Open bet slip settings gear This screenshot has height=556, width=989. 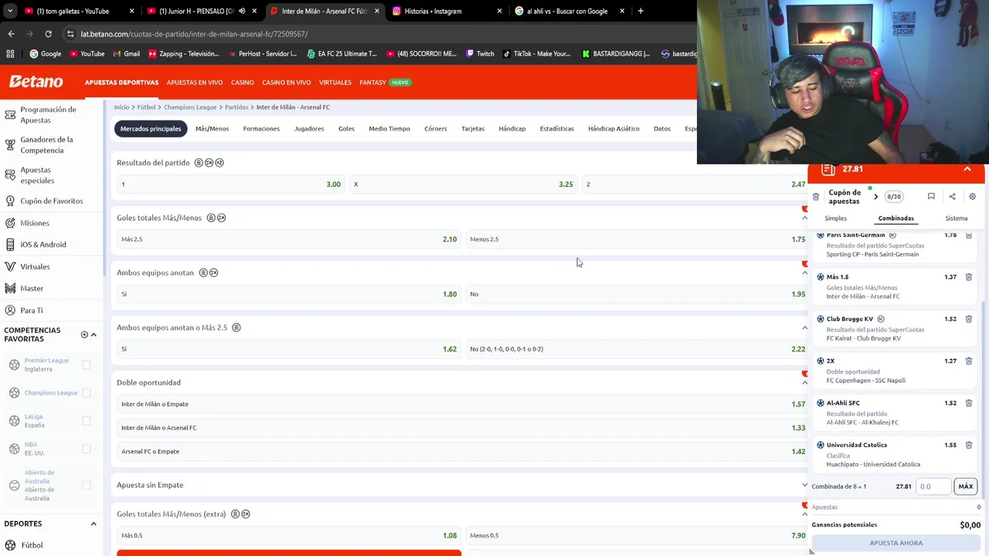pos(972,197)
